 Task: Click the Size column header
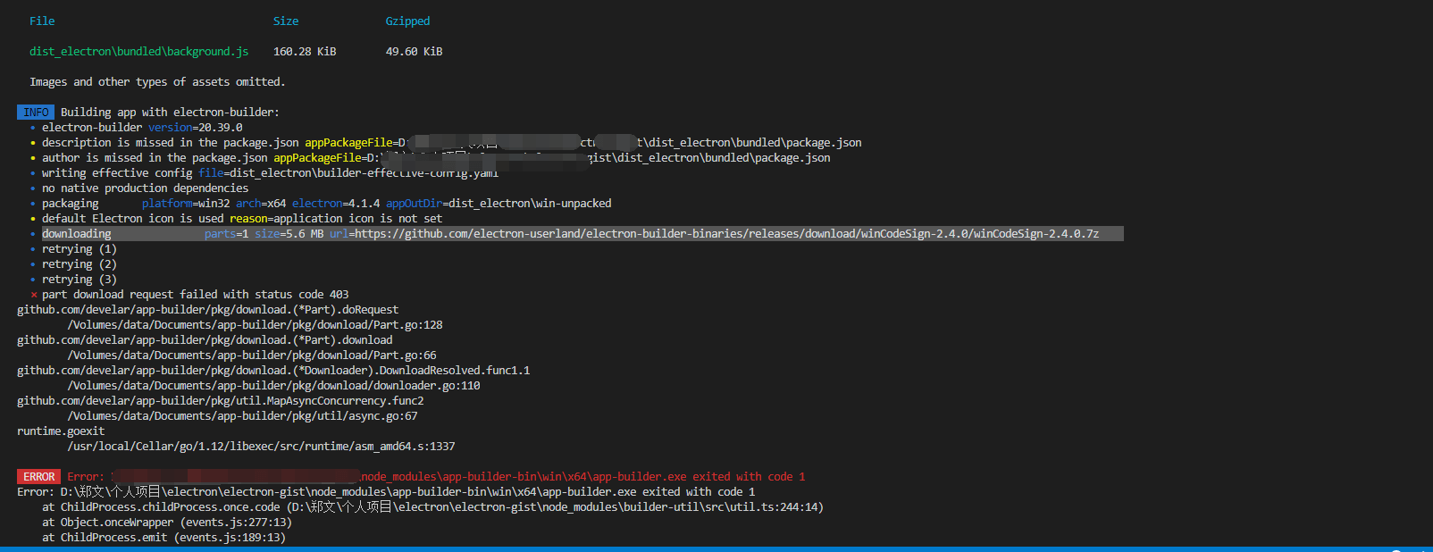pyautogui.click(x=286, y=21)
